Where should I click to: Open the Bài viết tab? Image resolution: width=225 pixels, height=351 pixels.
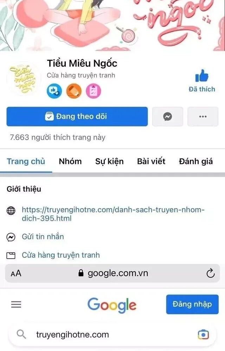(151, 161)
